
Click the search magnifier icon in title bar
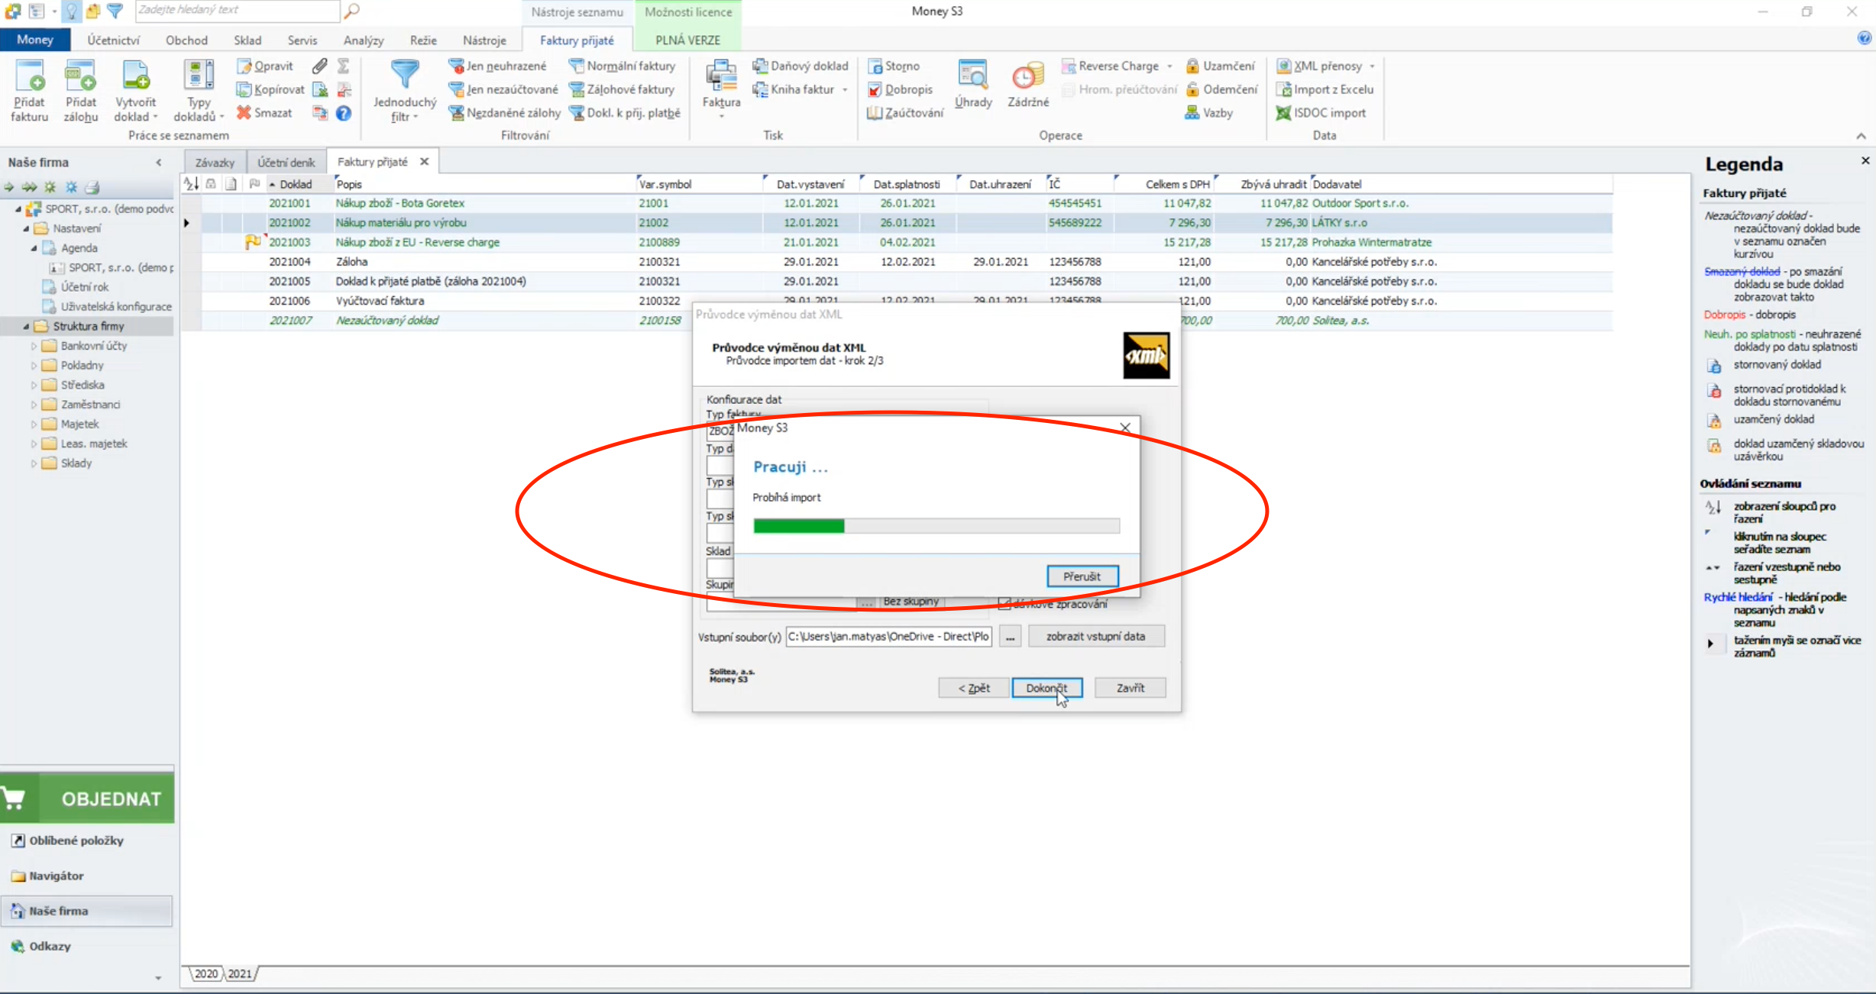click(352, 11)
